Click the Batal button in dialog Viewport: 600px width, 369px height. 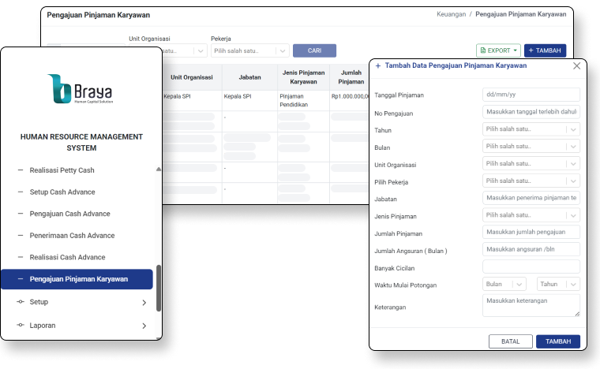click(x=510, y=341)
